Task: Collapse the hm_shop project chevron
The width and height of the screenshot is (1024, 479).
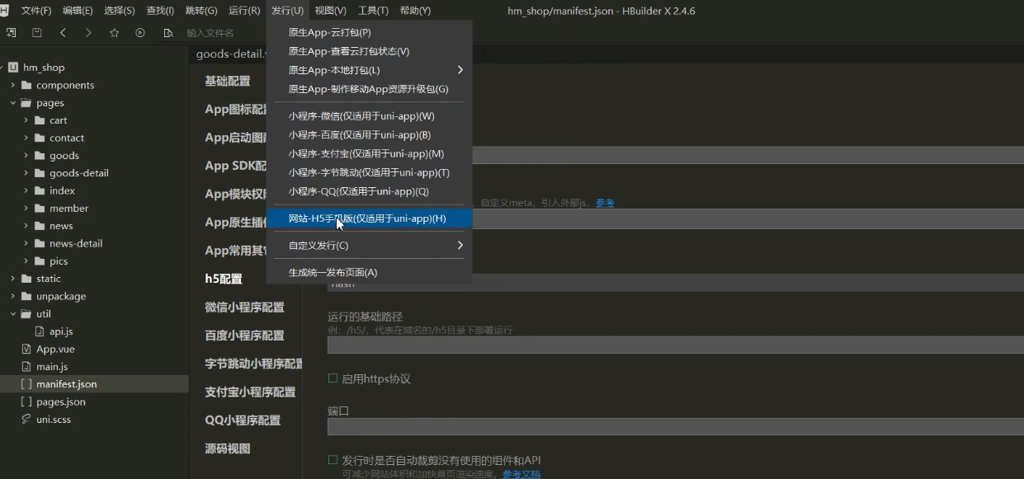Action: 3,68
